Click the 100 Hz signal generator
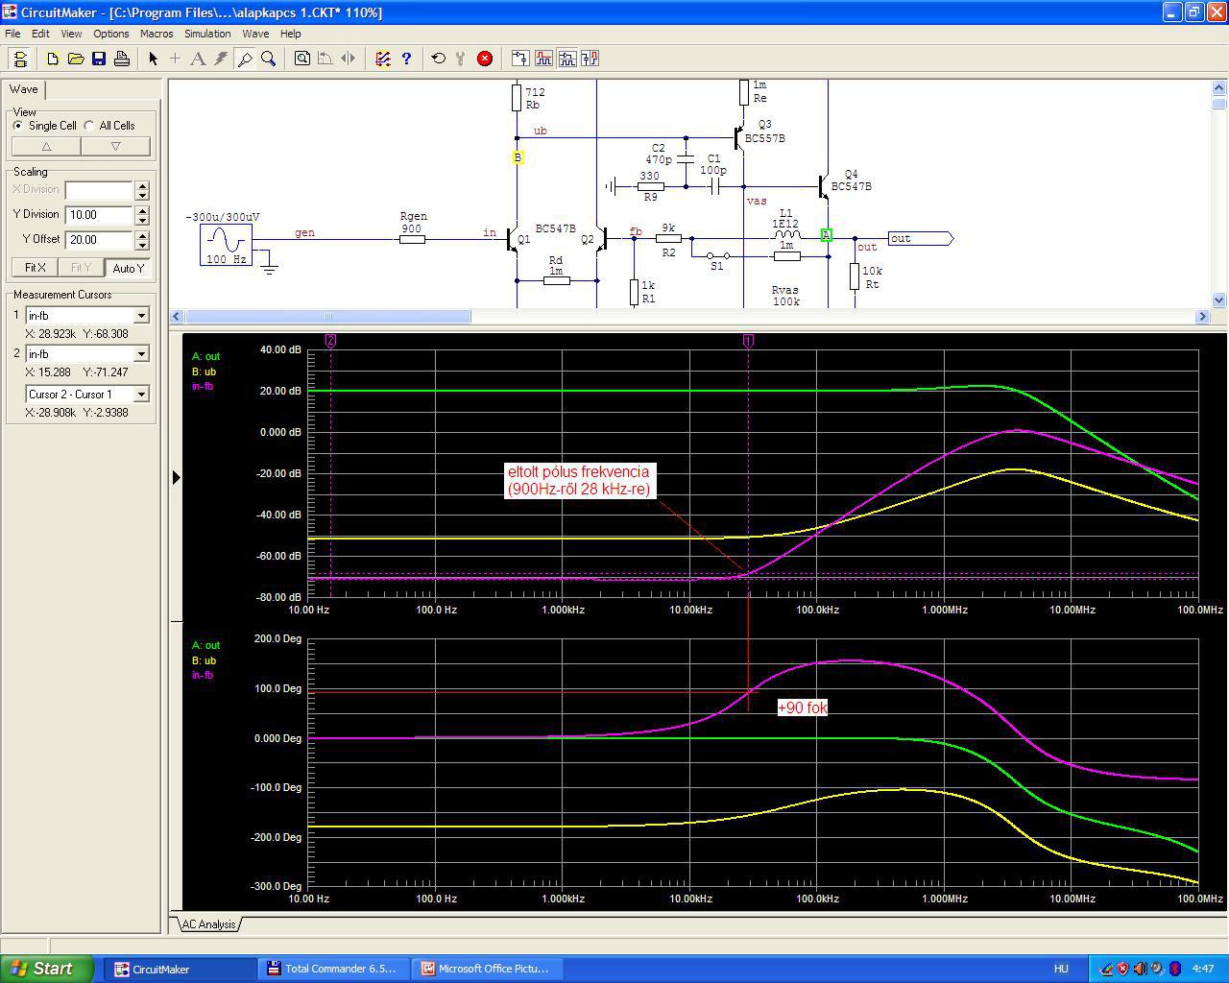This screenshot has width=1229, height=983. point(227,244)
